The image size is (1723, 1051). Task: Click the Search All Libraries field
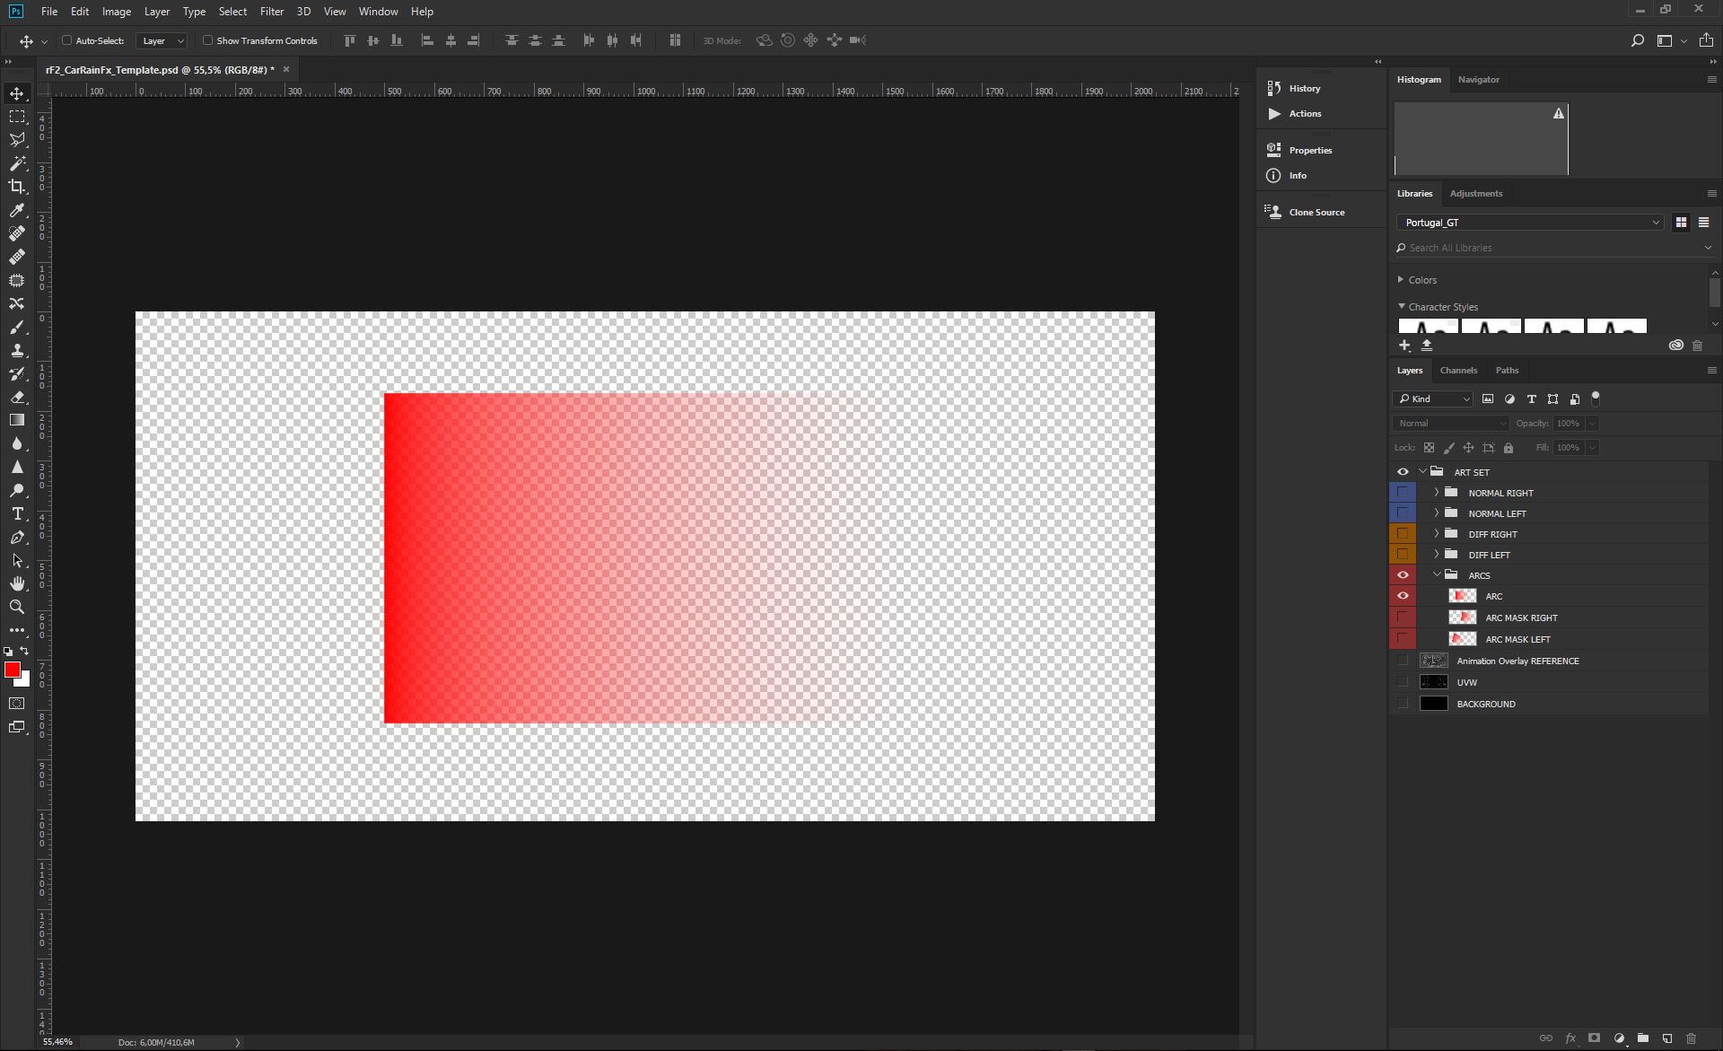pos(1554,248)
